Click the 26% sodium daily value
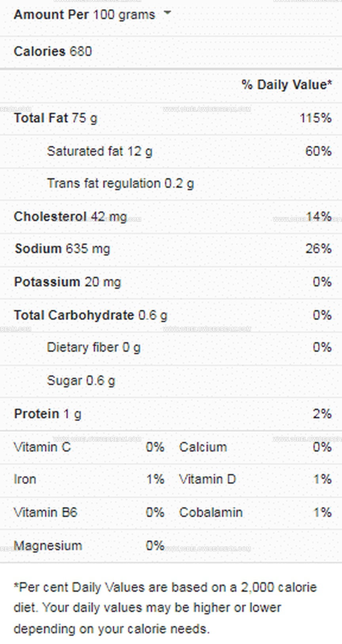The height and width of the screenshot is (644, 342). click(318, 249)
